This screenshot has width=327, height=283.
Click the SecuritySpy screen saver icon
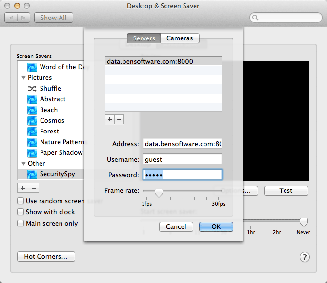32,174
